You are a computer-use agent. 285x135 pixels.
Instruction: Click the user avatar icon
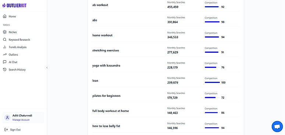(x=7, y=117)
